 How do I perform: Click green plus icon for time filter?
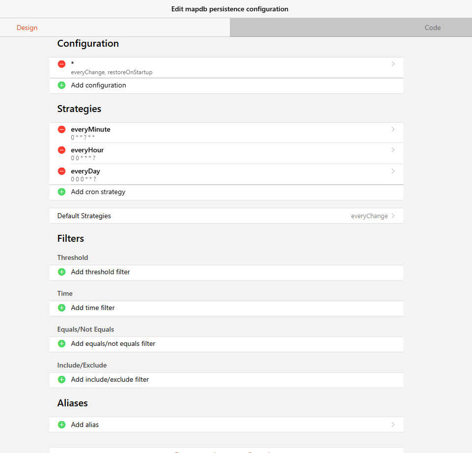click(x=61, y=308)
